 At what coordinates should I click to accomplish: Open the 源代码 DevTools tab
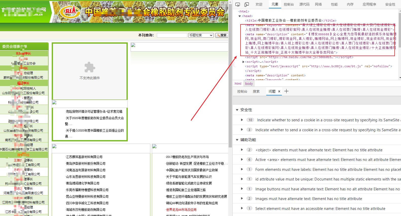tap(304, 4)
